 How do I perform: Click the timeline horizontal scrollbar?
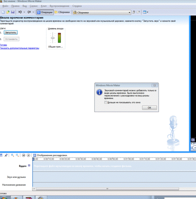coord(107,189)
